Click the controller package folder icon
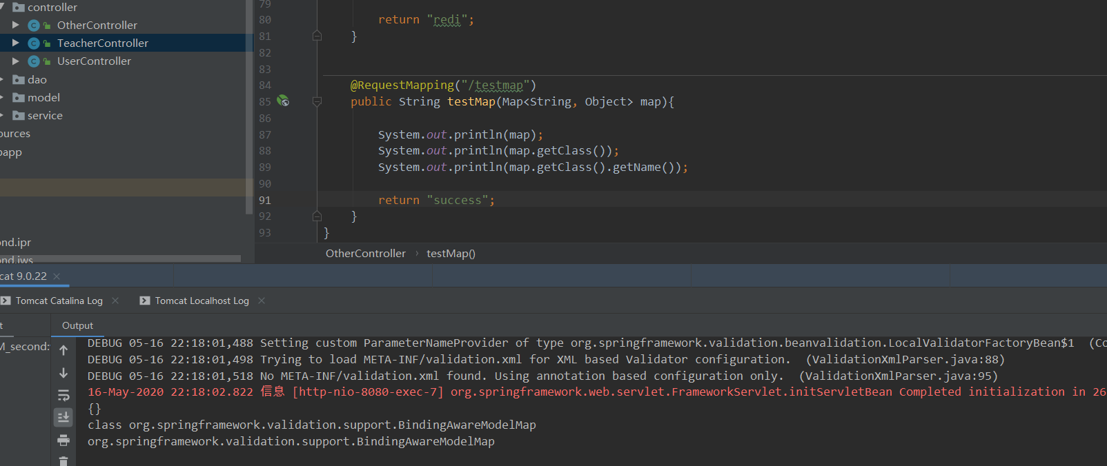The width and height of the screenshot is (1107, 466). coord(19,8)
